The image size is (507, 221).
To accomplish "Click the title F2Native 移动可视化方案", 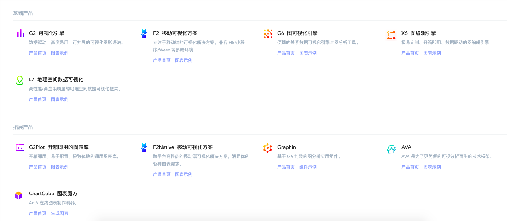I will pyautogui.click(x=183, y=147).
